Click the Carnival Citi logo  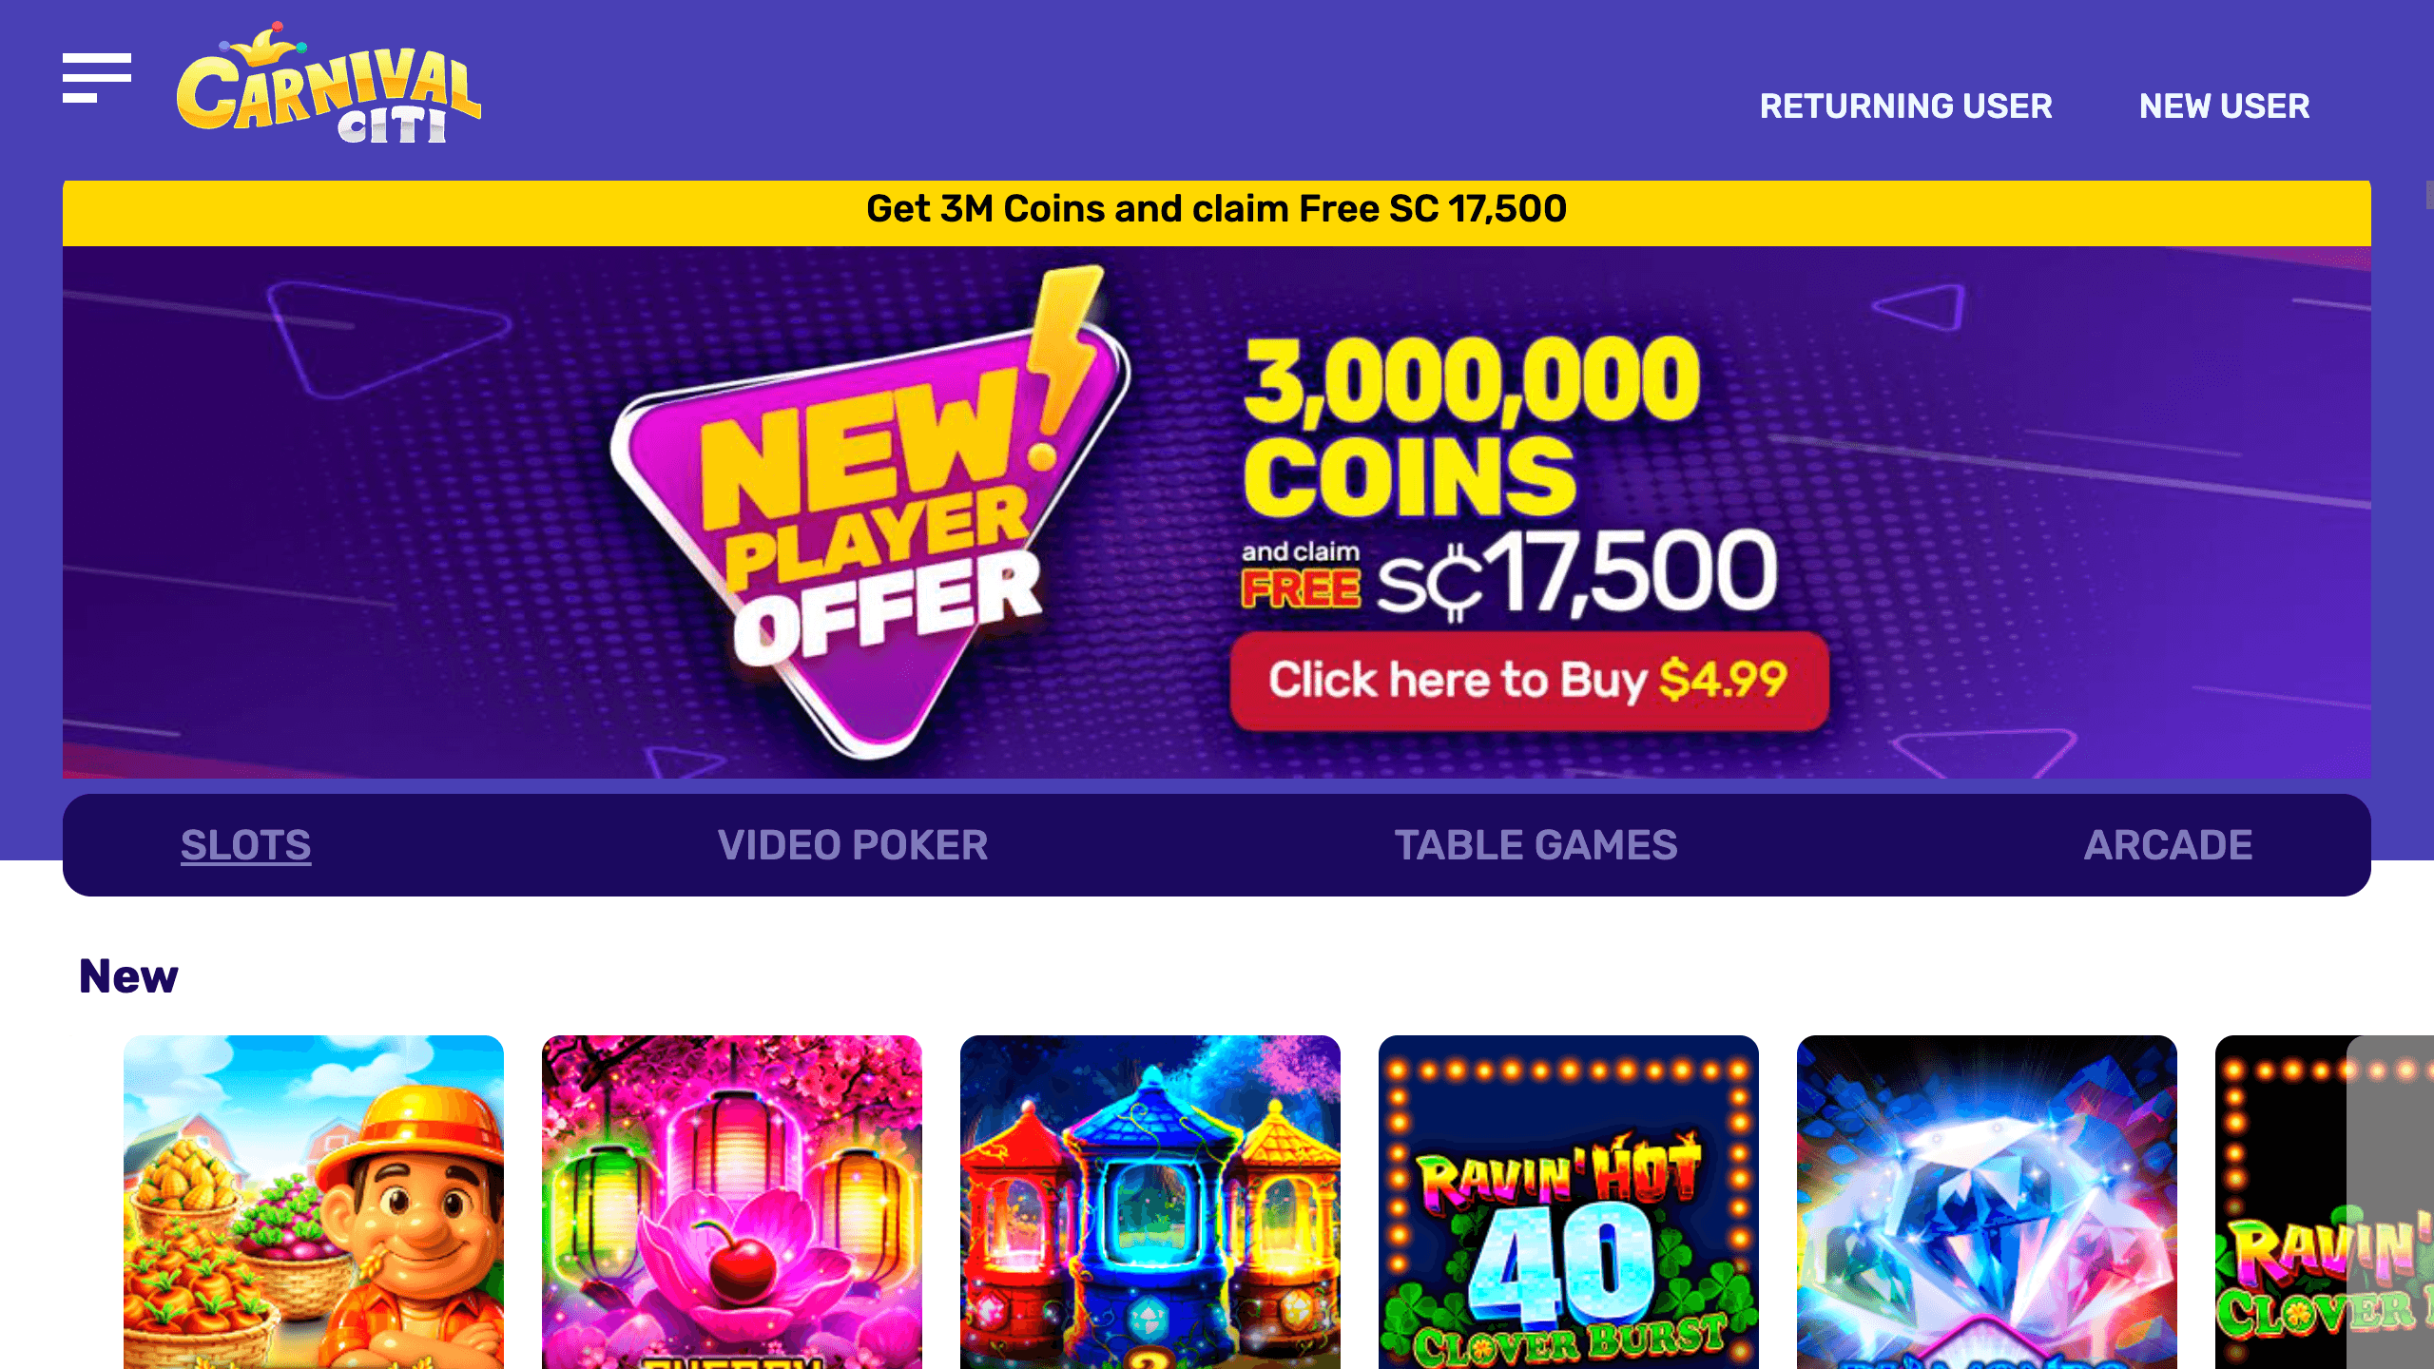(331, 90)
